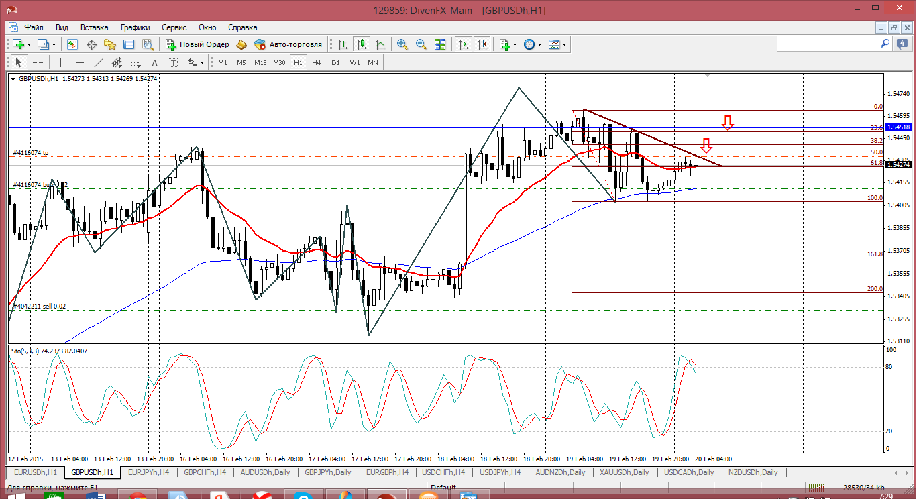
Task: Expand the Templates dropdown arrow
Action: tap(565, 44)
